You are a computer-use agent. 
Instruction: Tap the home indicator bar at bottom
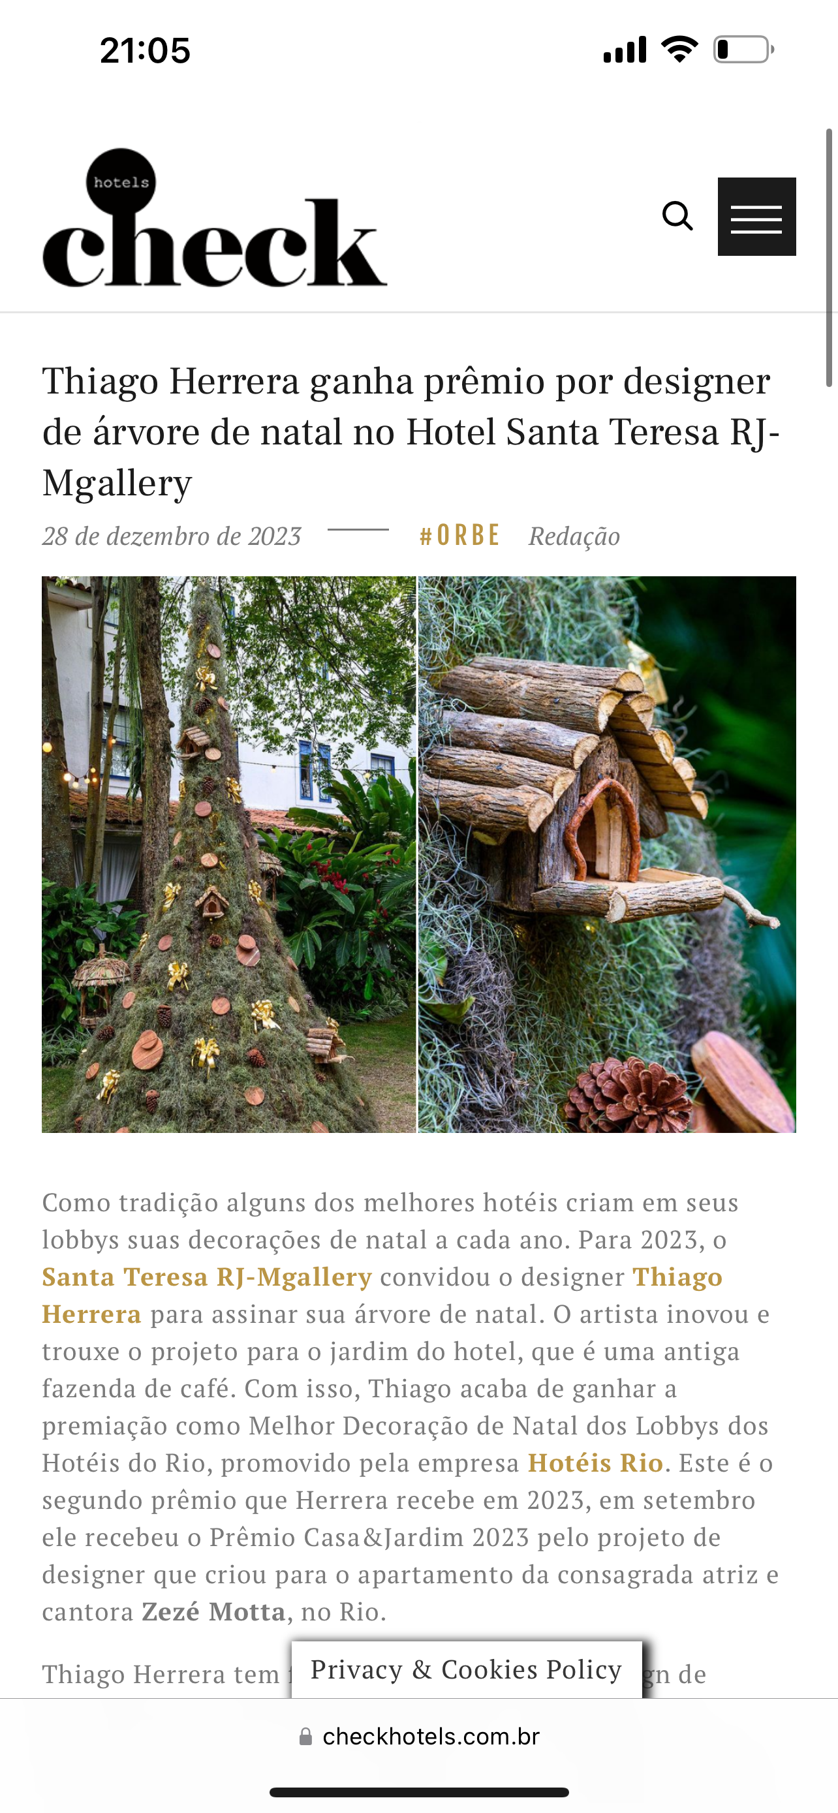420,1792
